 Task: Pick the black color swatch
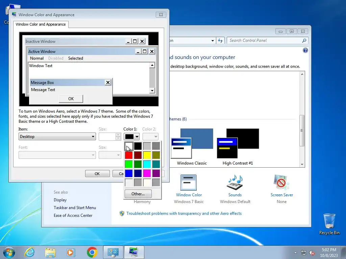[x=138, y=146]
